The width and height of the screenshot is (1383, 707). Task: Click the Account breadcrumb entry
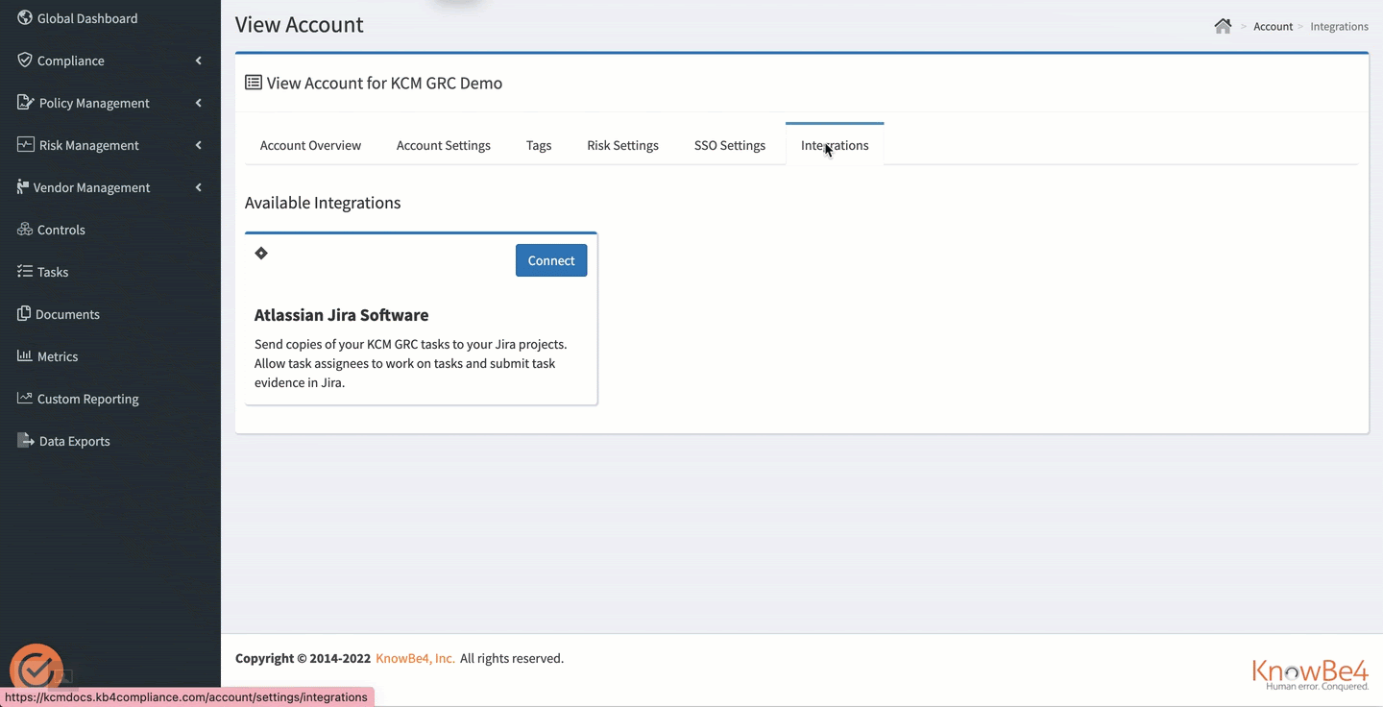tap(1273, 26)
